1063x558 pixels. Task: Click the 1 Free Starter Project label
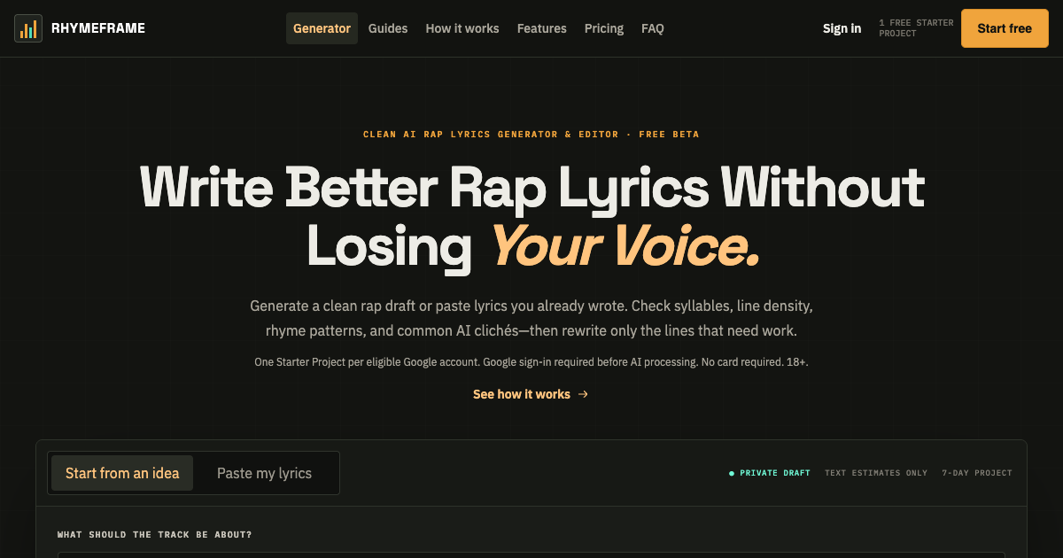coord(916,28)
